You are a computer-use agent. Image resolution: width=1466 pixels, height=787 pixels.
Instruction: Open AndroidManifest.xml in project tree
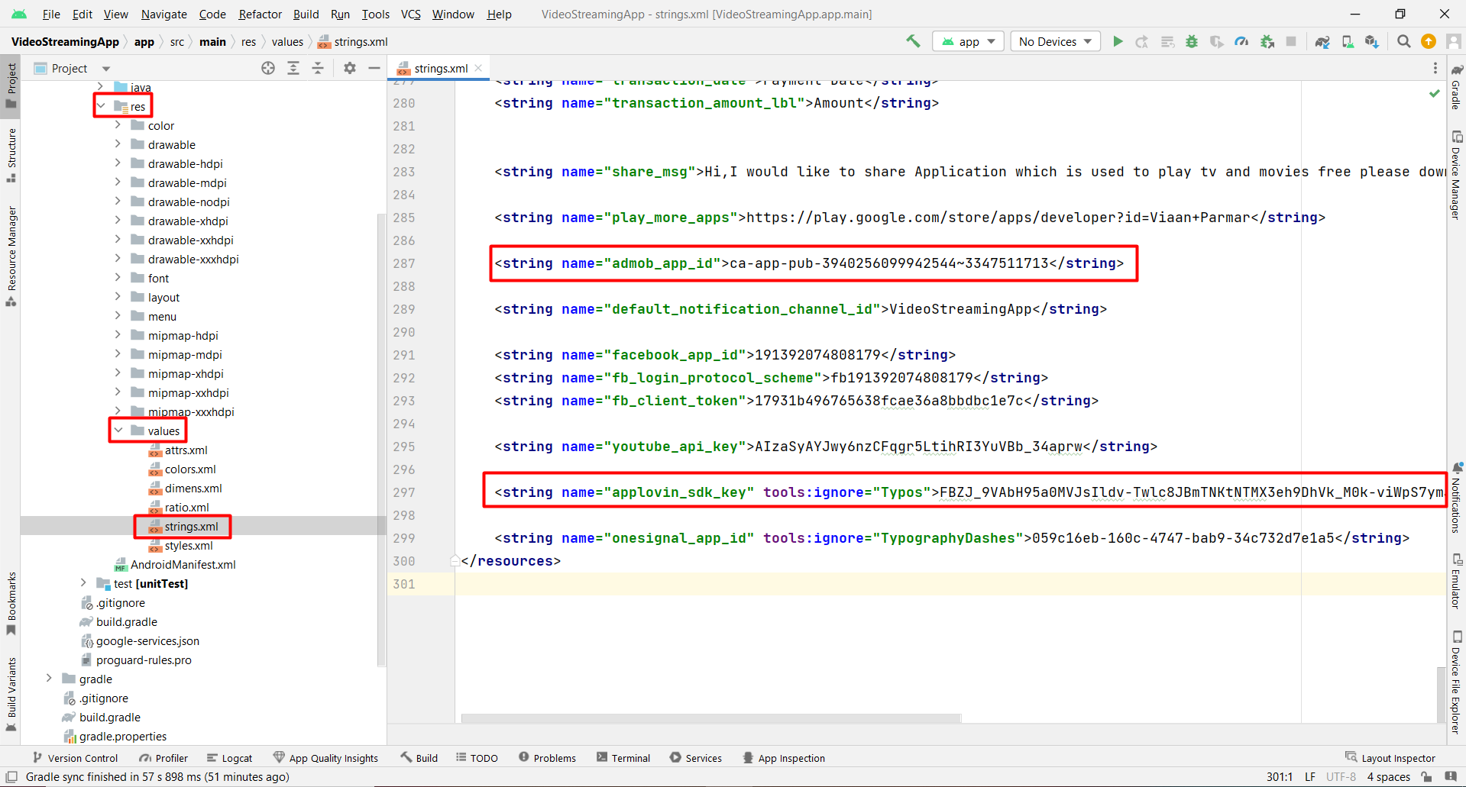[x=175, y=564]
